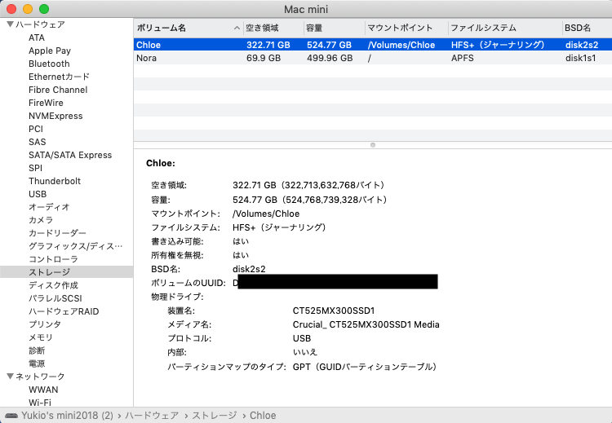Select PCI in the sidebar
612x423 pixels.
click(x=36, y=129)
